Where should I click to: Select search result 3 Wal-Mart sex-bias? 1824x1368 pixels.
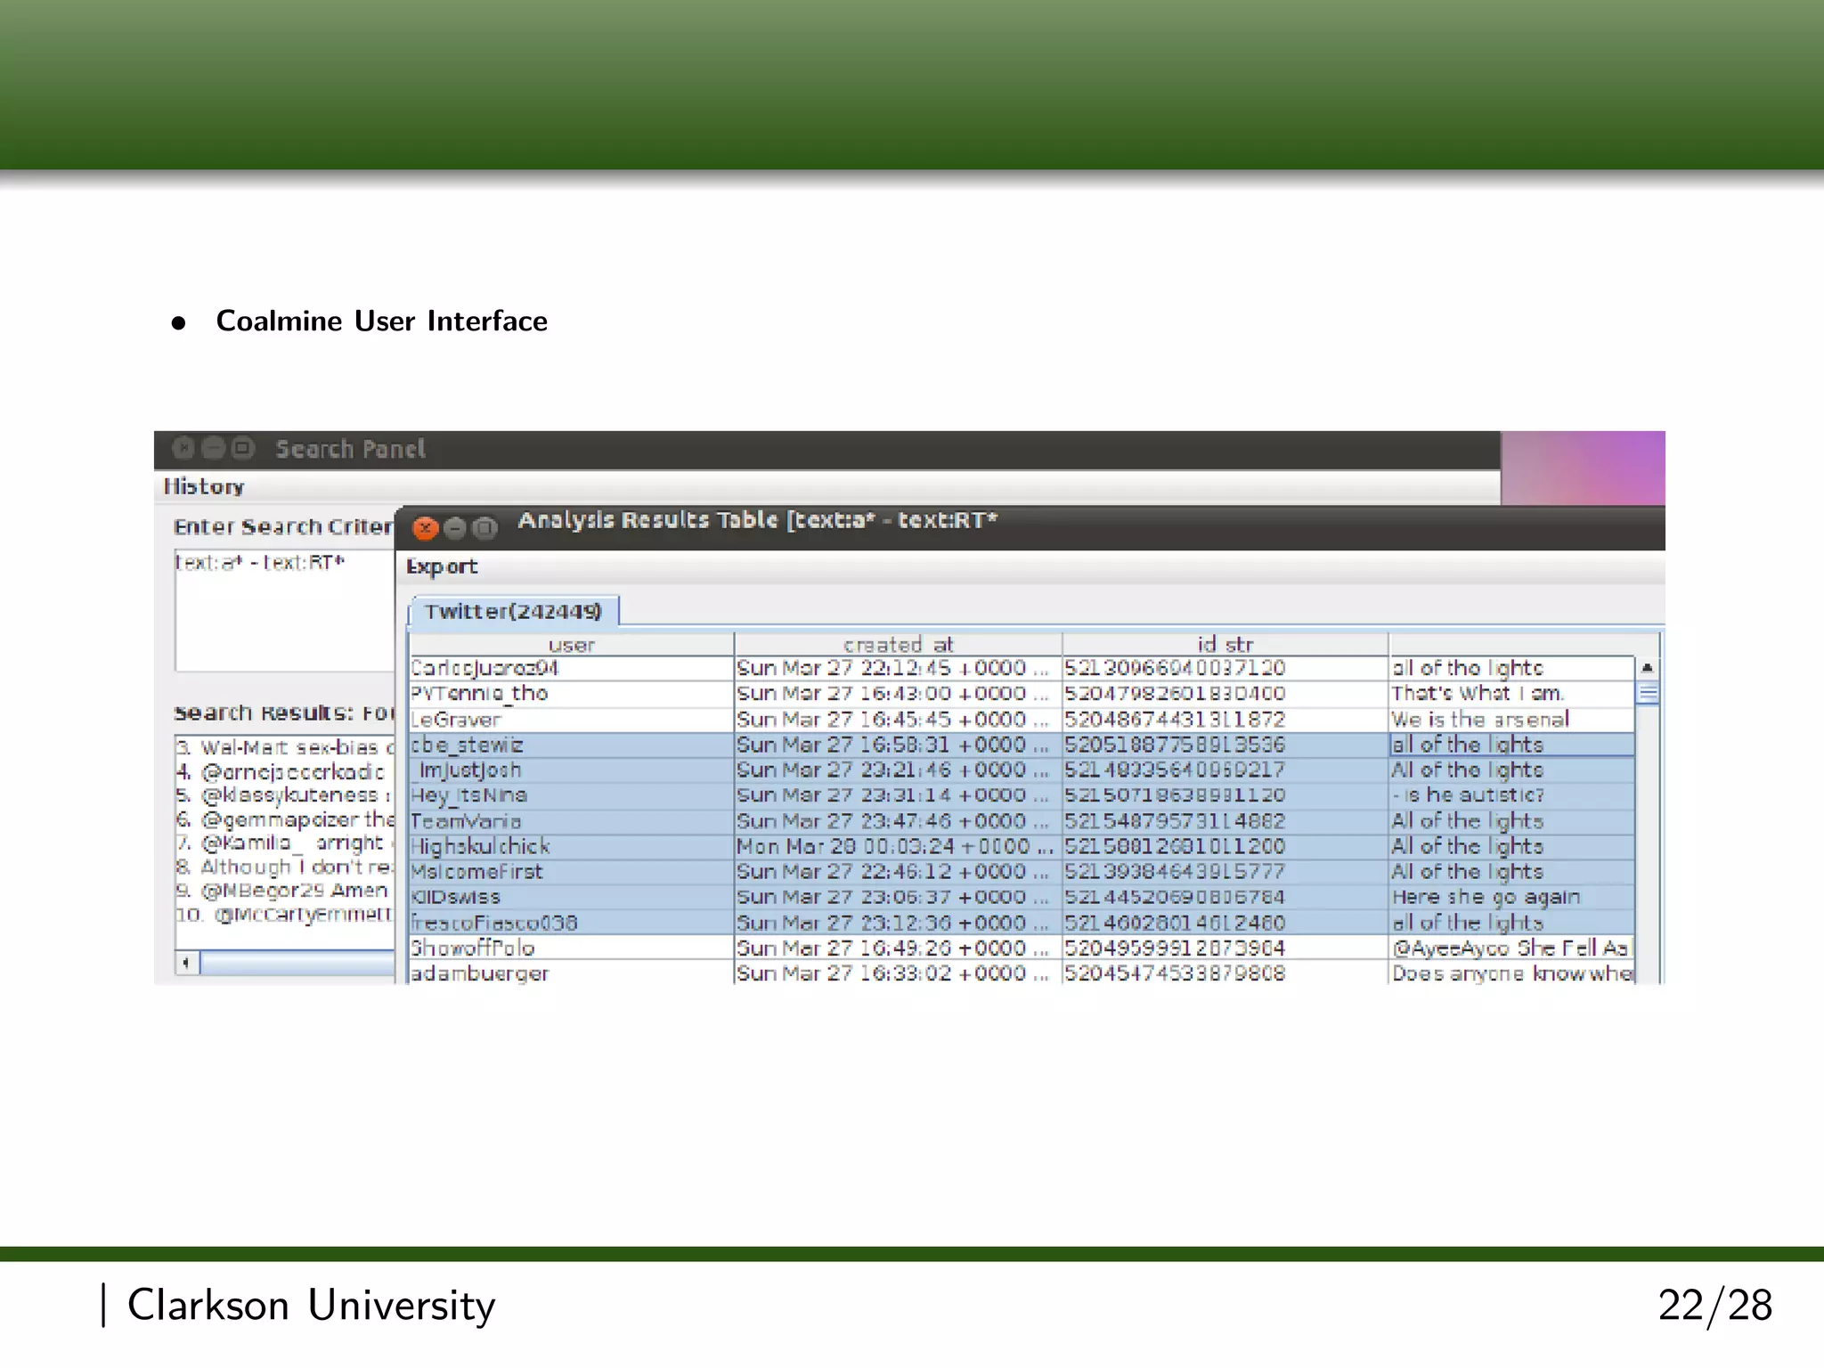pos(285,747)
